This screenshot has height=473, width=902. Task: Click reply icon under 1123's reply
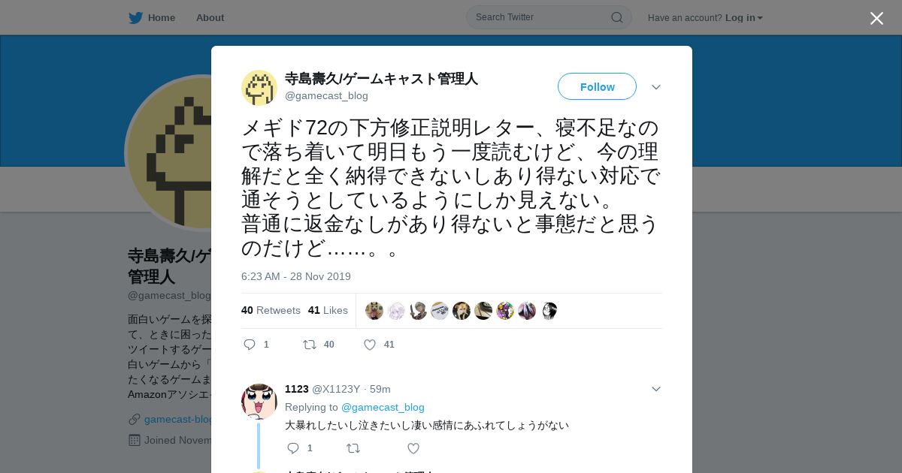[x=293, y=448]
